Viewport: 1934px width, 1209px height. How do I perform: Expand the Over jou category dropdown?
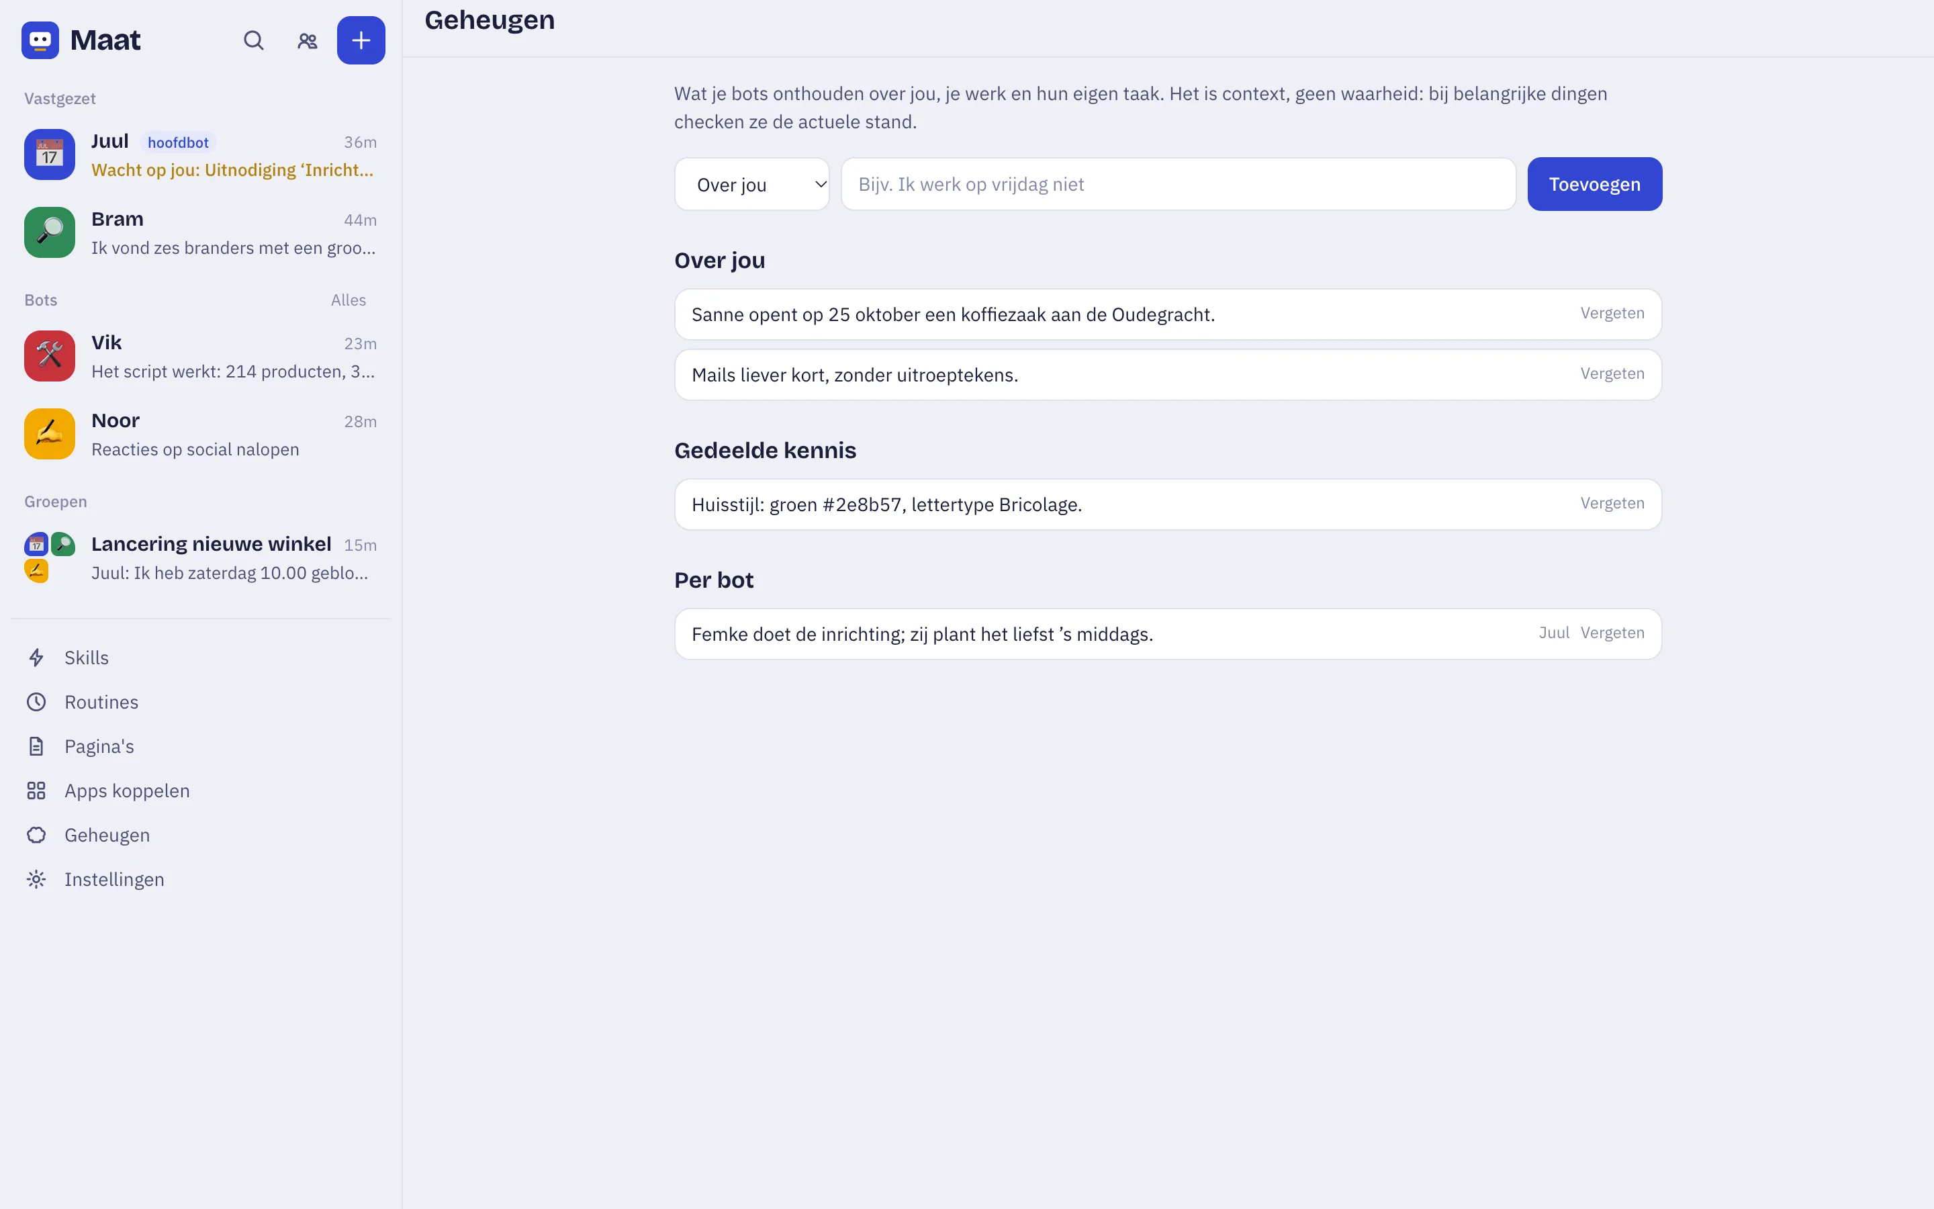[x=751, y=184]
